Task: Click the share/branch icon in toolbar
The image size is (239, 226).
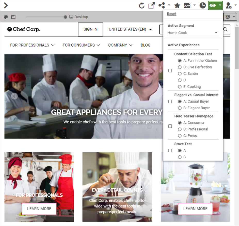Action: coord(162,5)
